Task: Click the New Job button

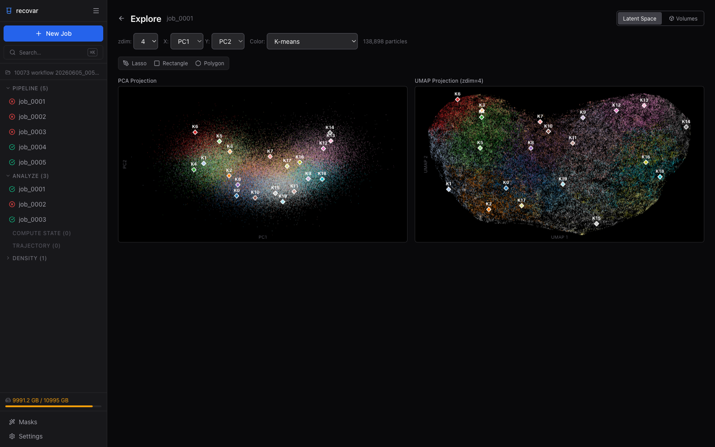Action: (x=53, y=34)
